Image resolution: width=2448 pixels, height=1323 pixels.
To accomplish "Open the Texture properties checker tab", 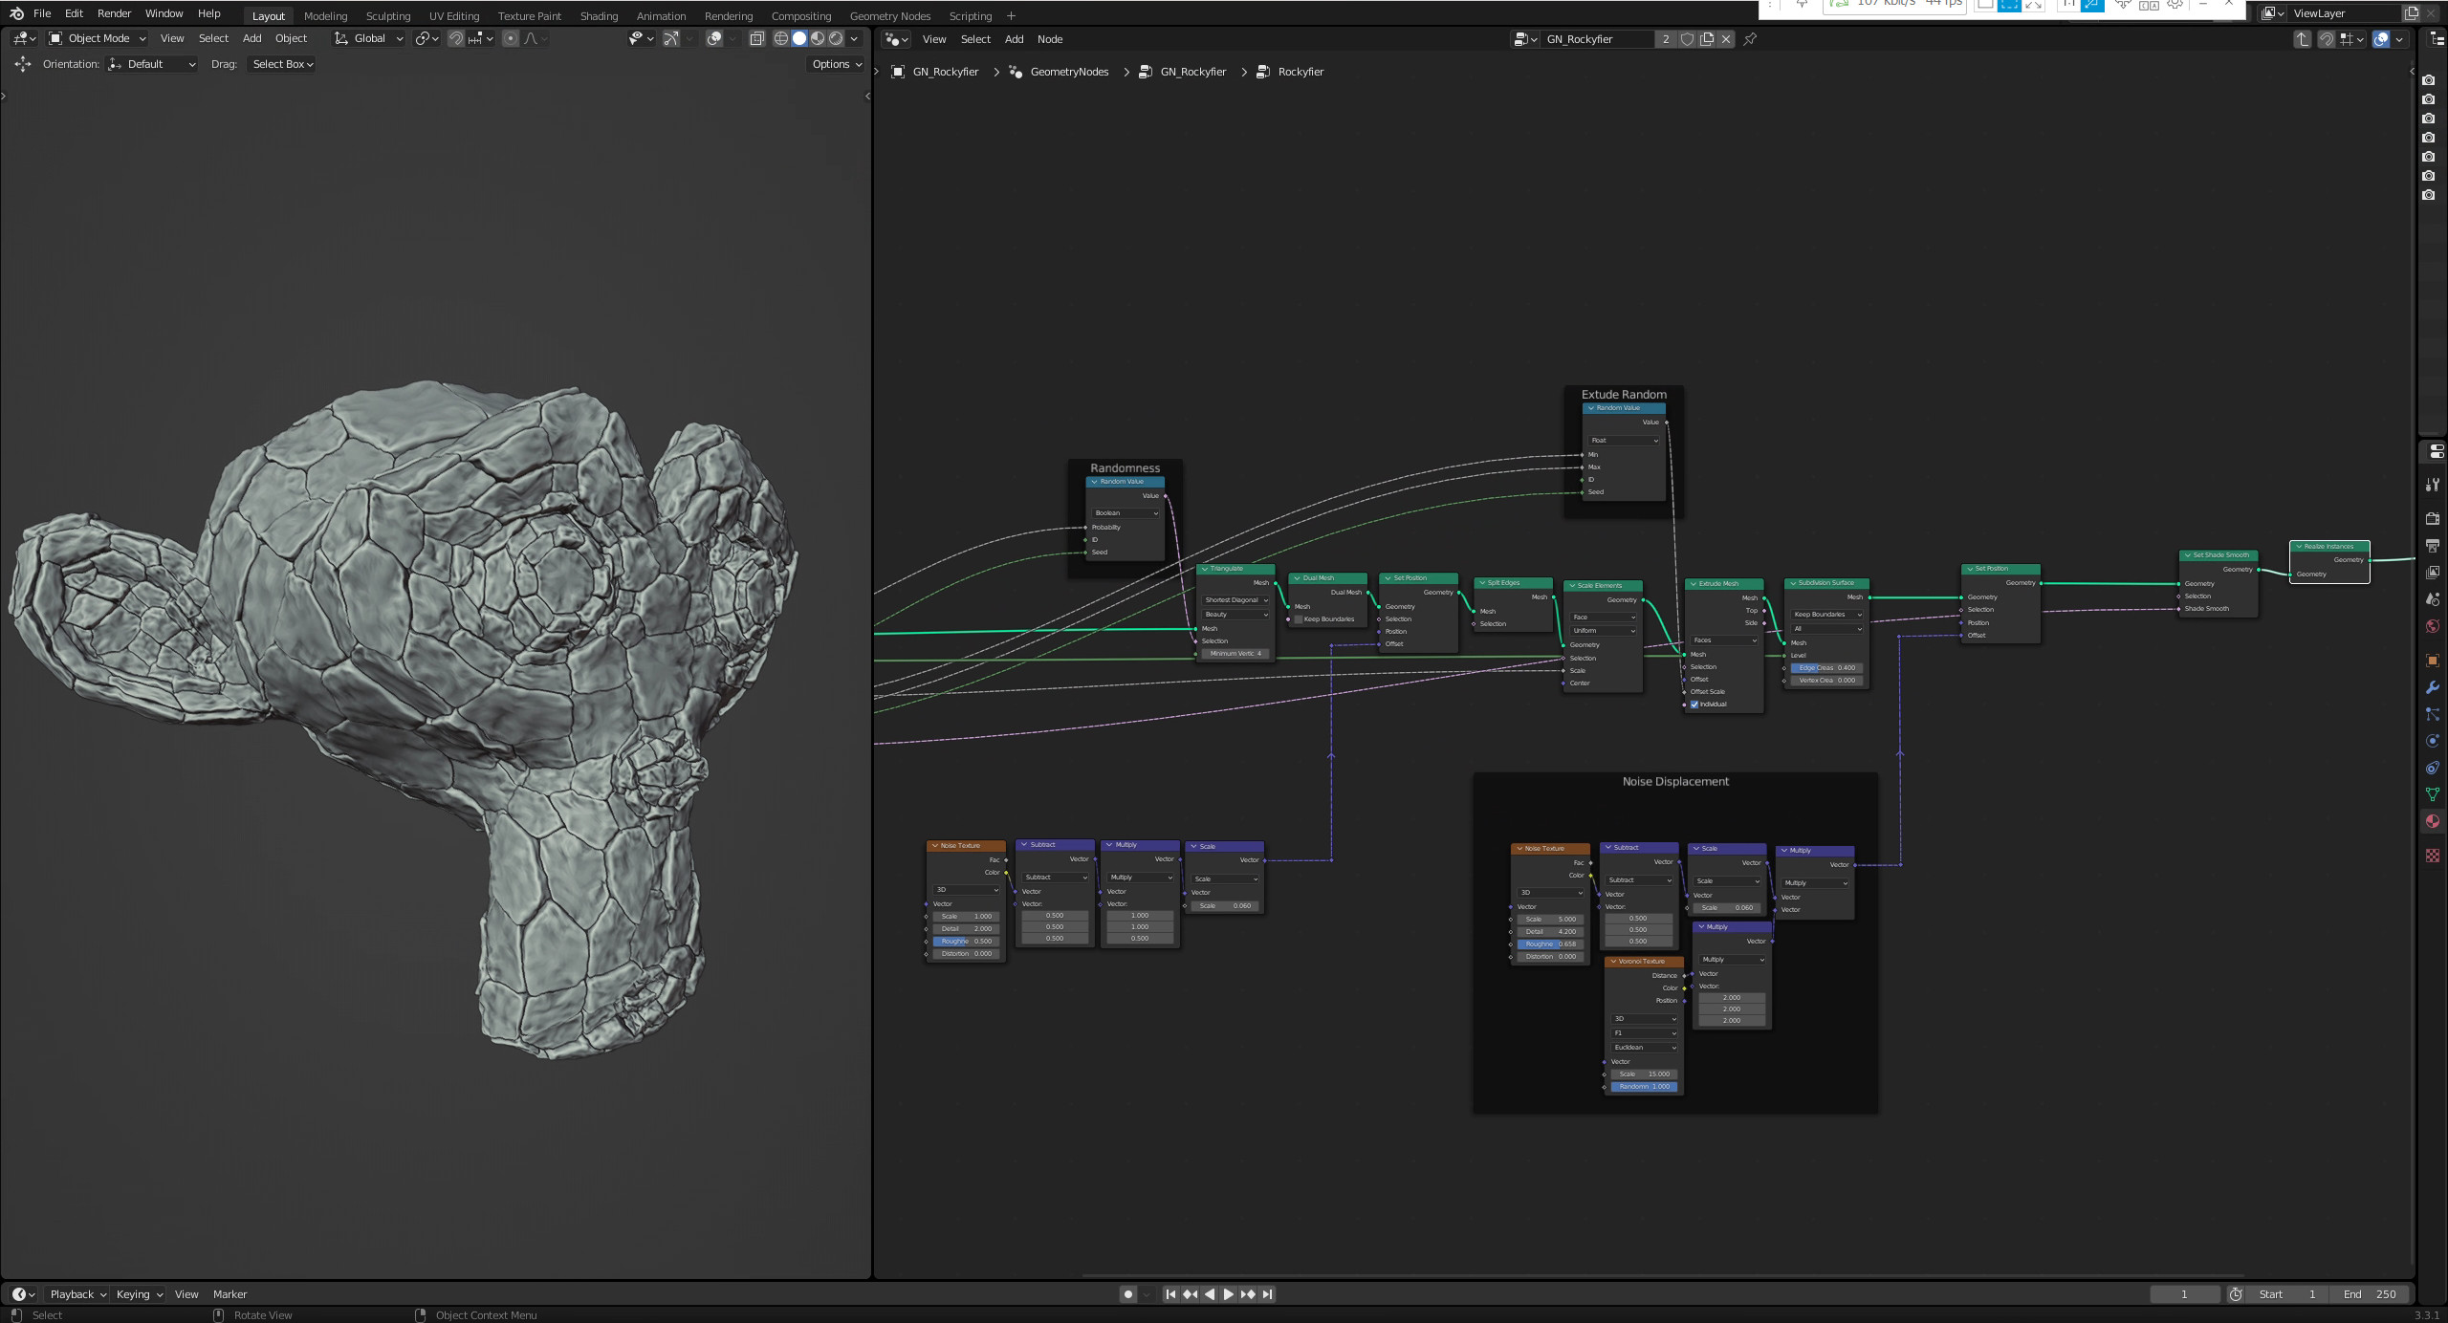I will pos(2433,856).
